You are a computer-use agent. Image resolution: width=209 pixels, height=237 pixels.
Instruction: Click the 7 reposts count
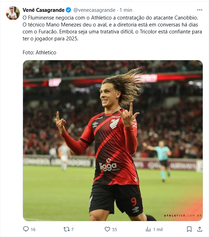[x=72, y=230]
